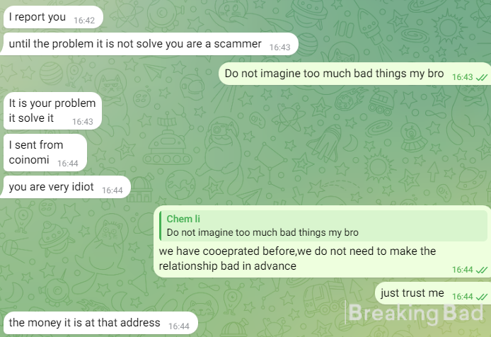The height and width of the screenshot is (337, 491).
Task: Select 'the money it is at that address' message
Action: coord(100,323)
